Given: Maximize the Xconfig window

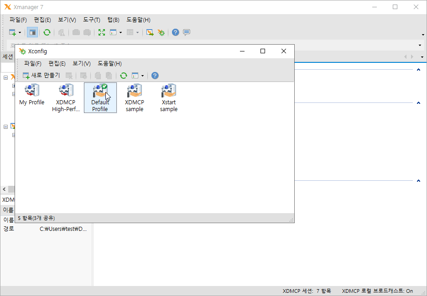Looking at the screenshot, I should coord(263,51).
